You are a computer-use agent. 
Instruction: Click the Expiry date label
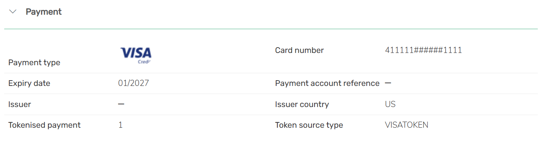tap(29, 83)
